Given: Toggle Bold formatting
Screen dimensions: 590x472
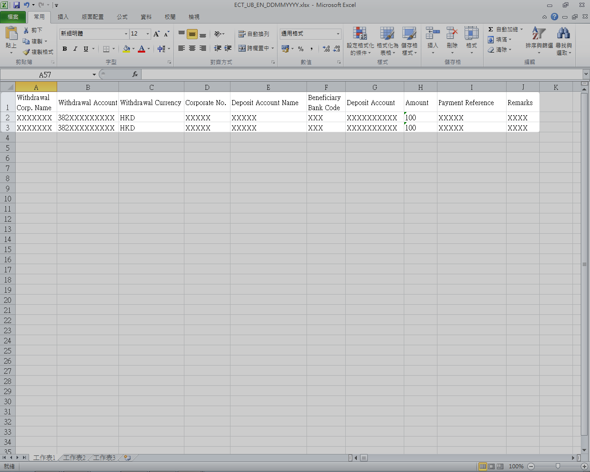Looking at the screenshot, I should (x=65, y=49).
